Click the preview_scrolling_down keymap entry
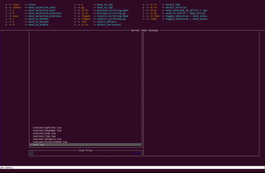This screenshot has width=265, height=173. pos(112,10)
